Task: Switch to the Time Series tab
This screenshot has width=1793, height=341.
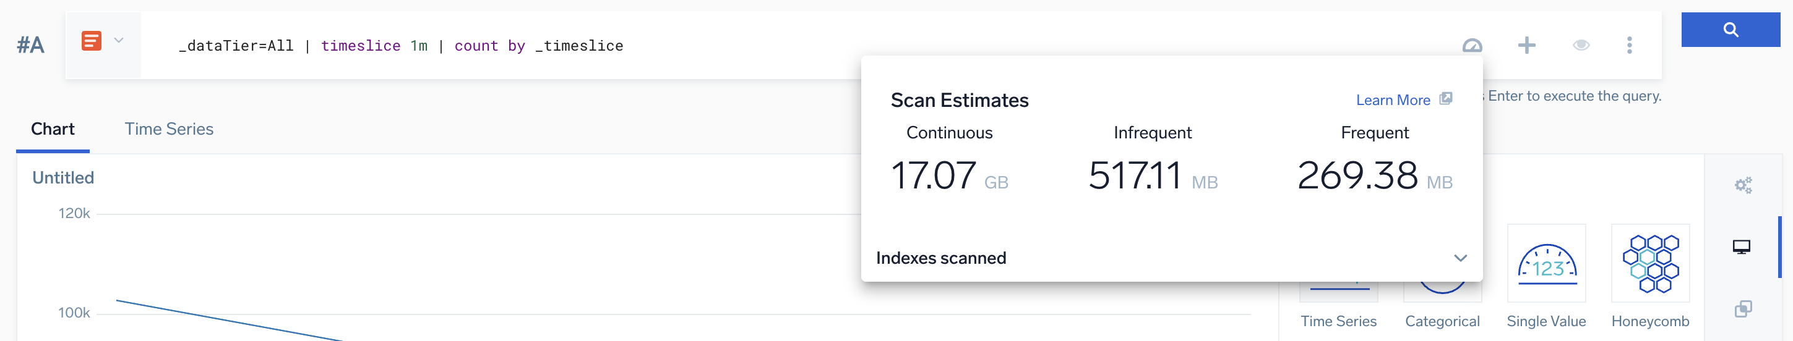Action: [168, 129]
